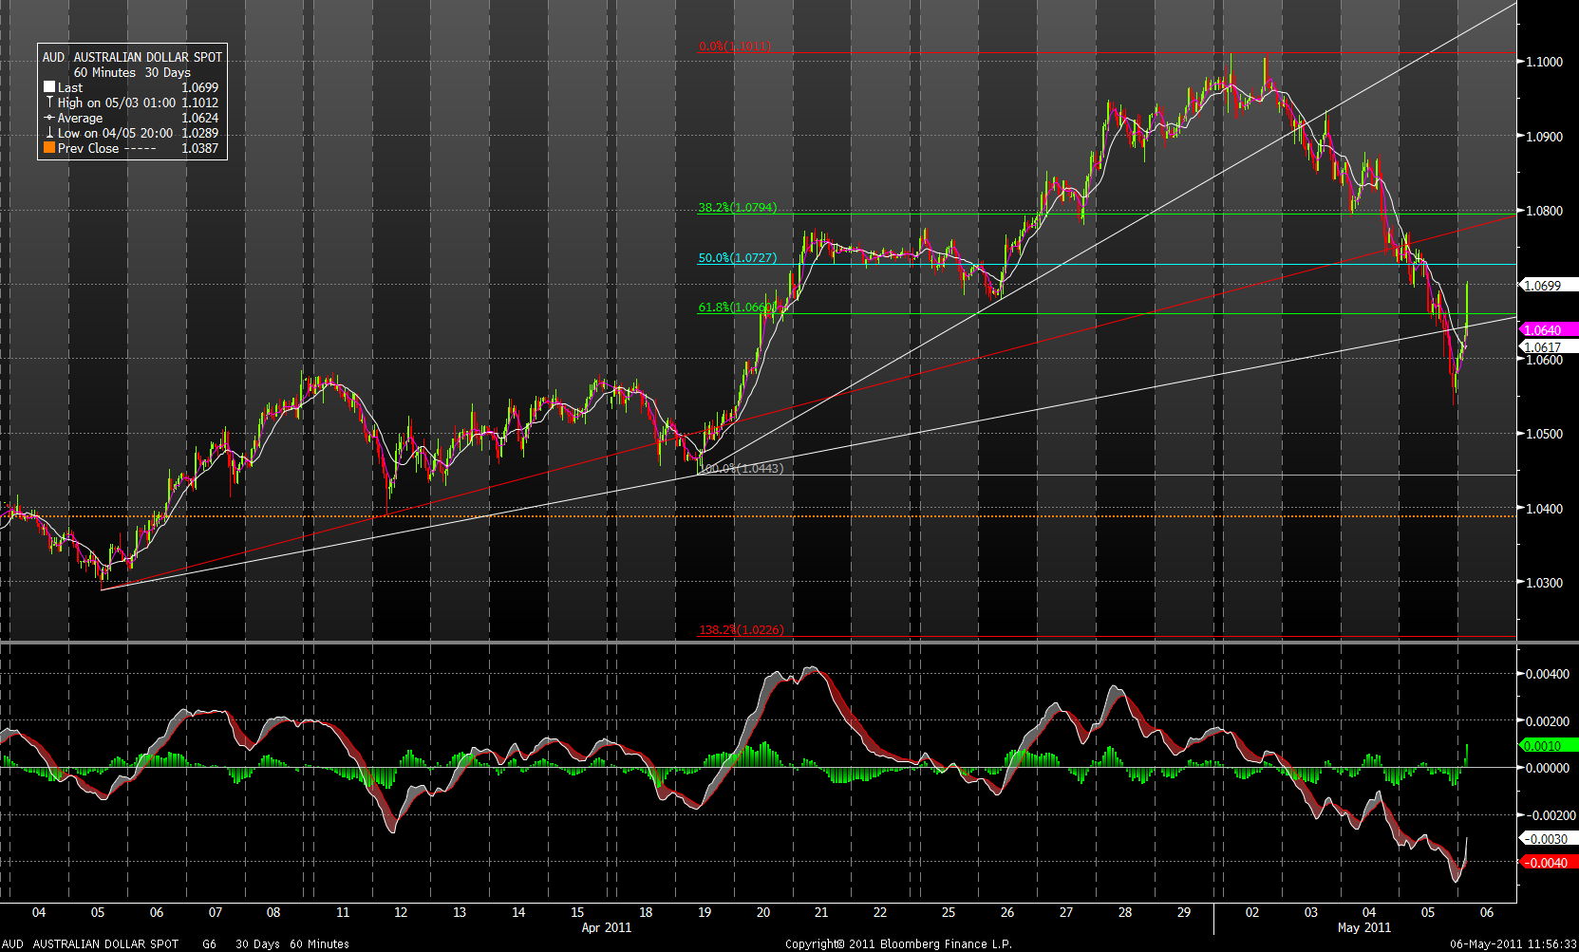
Task: Click the white -0.0030 indicator value tag
Action: click(1546, 839)
